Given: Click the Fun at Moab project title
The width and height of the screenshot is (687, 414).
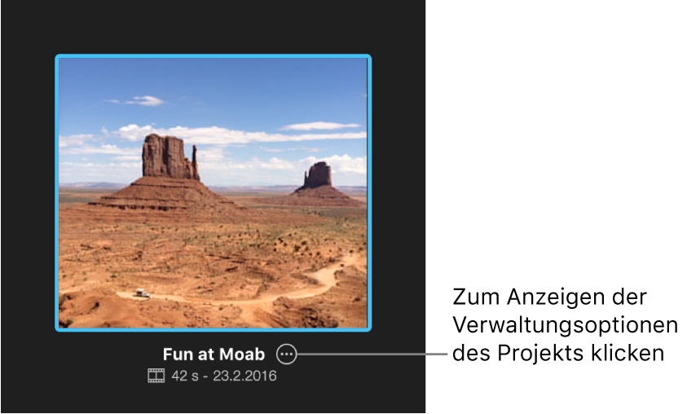Looking at the screenshot, I should pos(214,354).
